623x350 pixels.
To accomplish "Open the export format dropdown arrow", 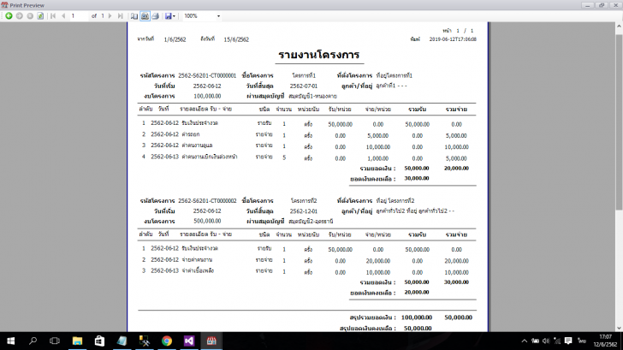I will (174, 16).
